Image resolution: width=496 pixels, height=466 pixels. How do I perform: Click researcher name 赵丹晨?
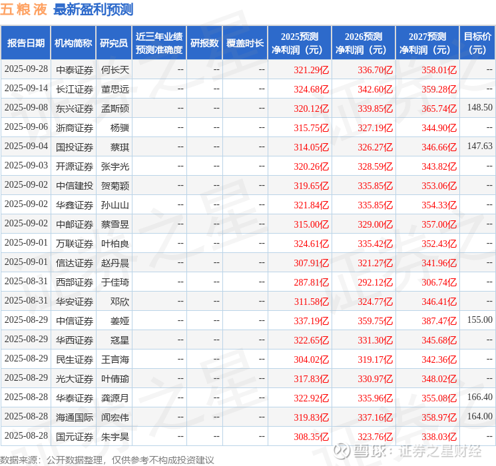[x=115, y=262]
